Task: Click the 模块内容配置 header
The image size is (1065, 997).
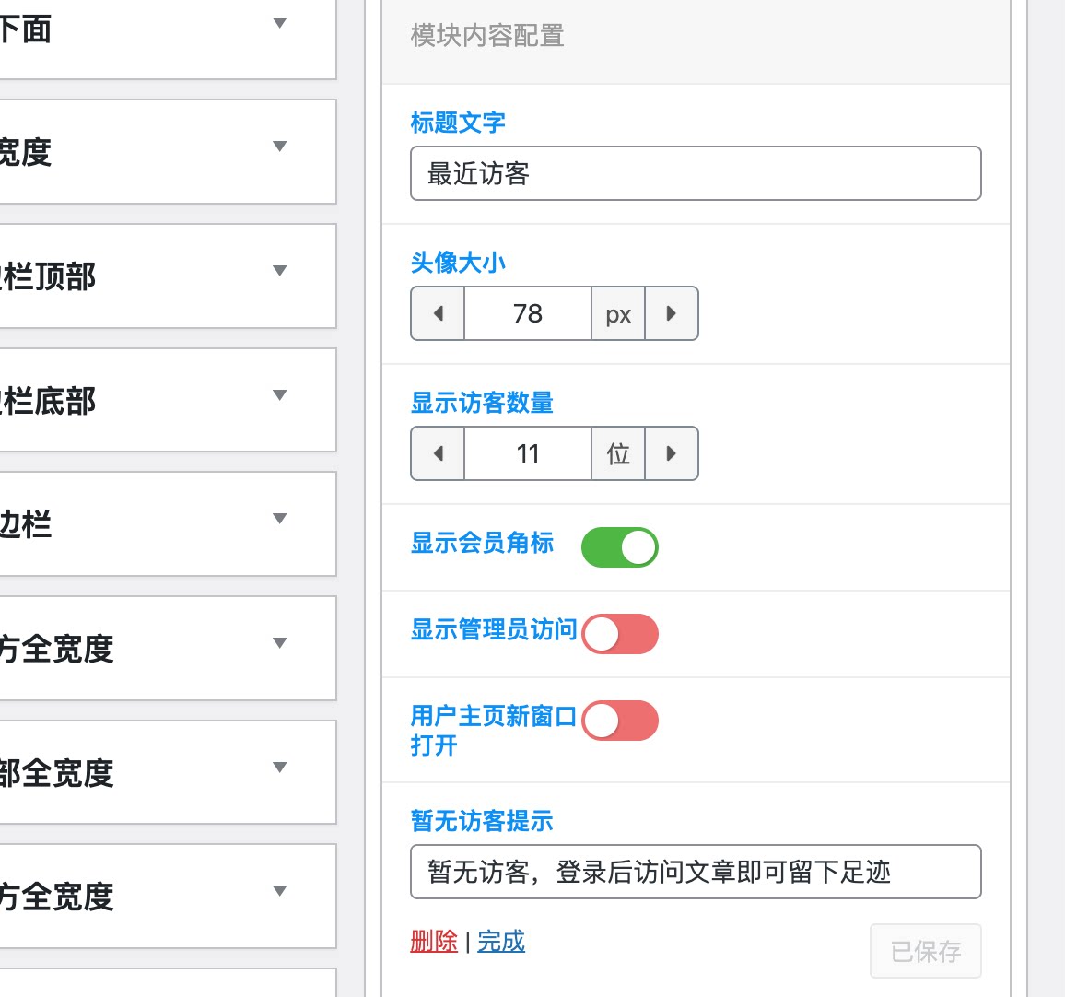Action: click(487, 36)
